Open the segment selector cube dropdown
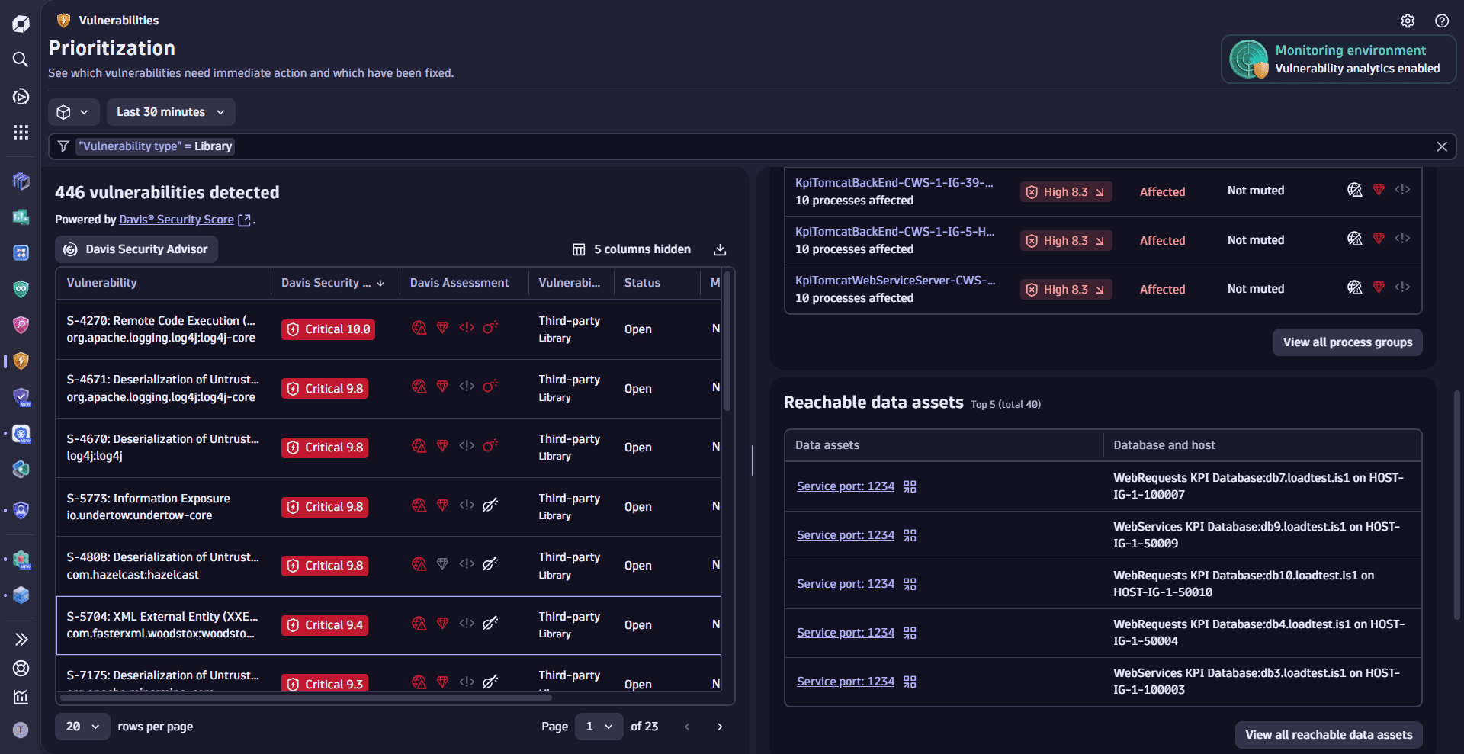The height and width of the screenshot is (754, 1464). point(73,112)
